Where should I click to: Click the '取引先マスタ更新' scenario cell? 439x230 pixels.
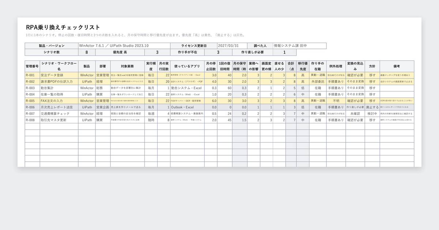click(59, 120)
